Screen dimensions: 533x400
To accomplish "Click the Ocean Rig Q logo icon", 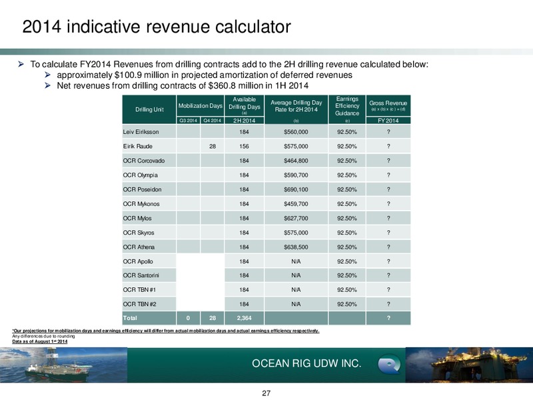I will (389, 364).
